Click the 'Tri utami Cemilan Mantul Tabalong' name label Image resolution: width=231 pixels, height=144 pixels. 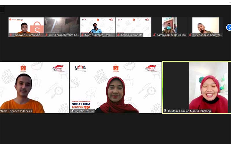[x=189, y=111]
